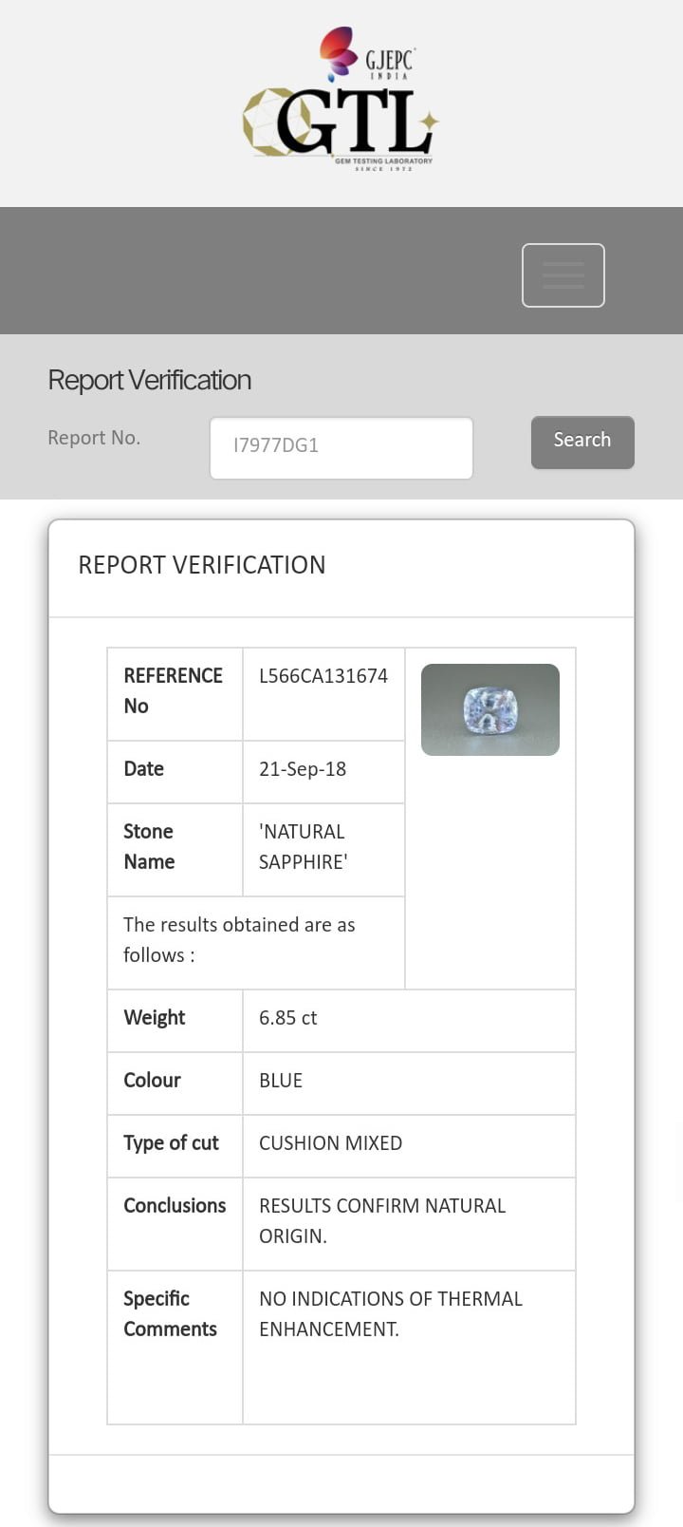This screenshot has width=683, height=1527.
Task: Click the Search button
Action: [582, 442]
